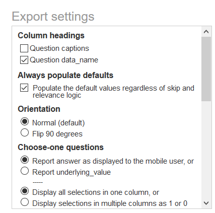Choose the Flip 90 degrees radio button
The width and height of the screenshot is (215, 213).
pos(25,132)
